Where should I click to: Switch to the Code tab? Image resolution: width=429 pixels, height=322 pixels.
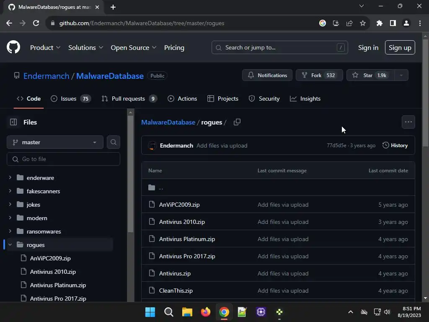click(x=29, y=99)
